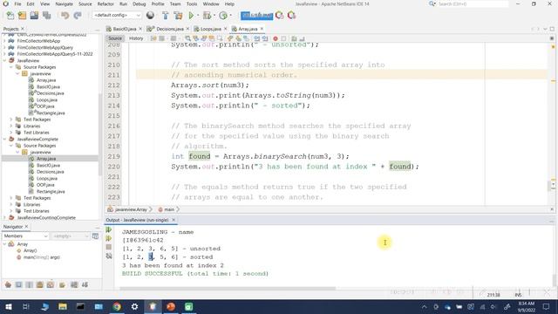Click the New File toolbar icon
This screenshot has width=558, height=314.
10,16
